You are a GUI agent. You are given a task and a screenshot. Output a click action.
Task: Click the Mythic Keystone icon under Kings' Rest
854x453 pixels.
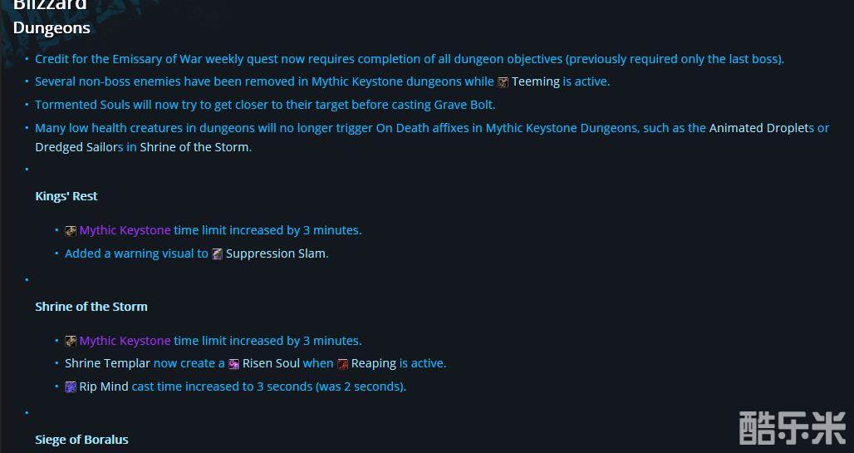click(71, 231)
